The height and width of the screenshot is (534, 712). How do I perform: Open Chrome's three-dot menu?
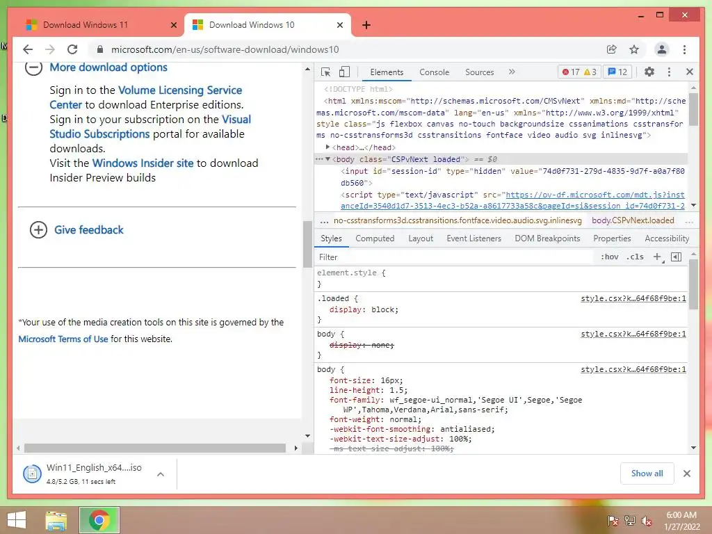[x=684, y=49]
